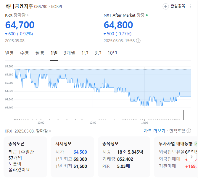
Task: Click KRX change -600 (-0.92%)
Action: [x=19, y=34]
